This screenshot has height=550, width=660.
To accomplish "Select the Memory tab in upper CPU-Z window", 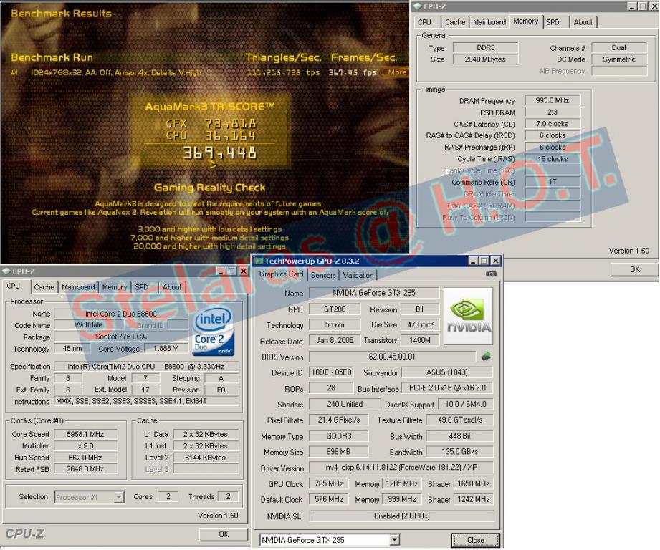I will [x=525, y=21].
